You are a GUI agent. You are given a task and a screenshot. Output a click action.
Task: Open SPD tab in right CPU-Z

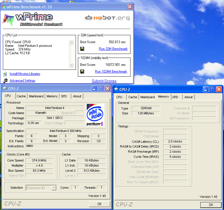[175, 97]
